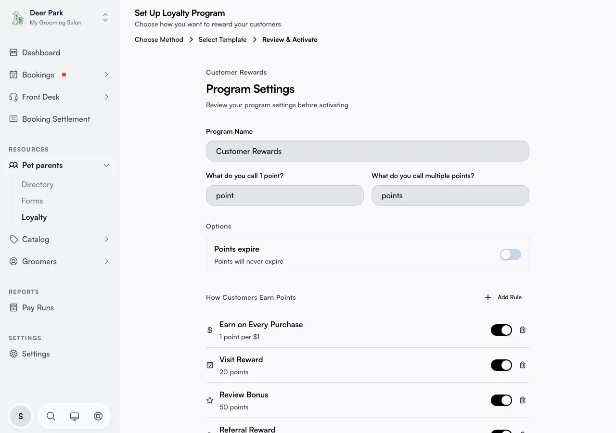Click the '20 points' Visit Reward text

(x=234, y=372)
